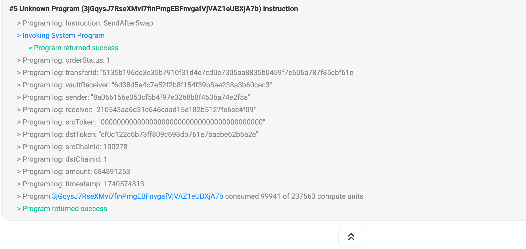
Task: Select the sender address log line
Action: coord(134,97)
